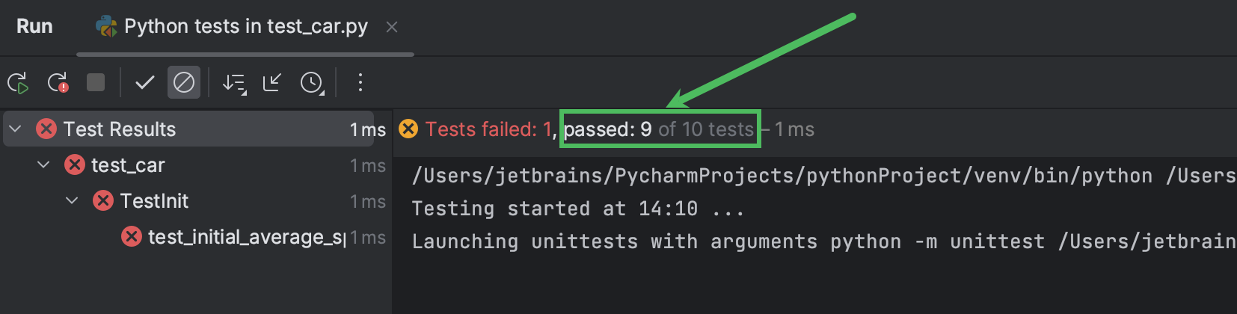Close the test_car.py run tab
Screen dimensions: 1237x314
392,27
